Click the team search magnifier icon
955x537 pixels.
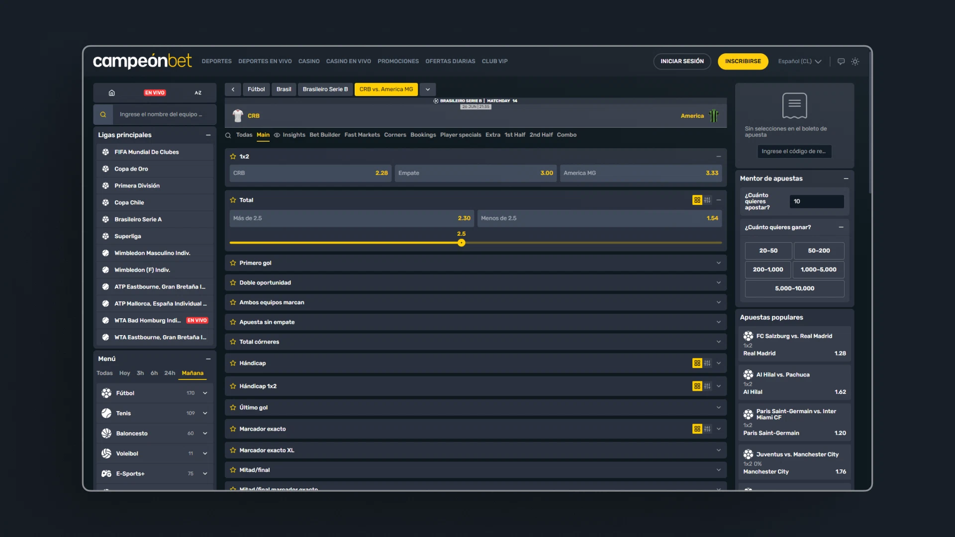pos(103,114)
